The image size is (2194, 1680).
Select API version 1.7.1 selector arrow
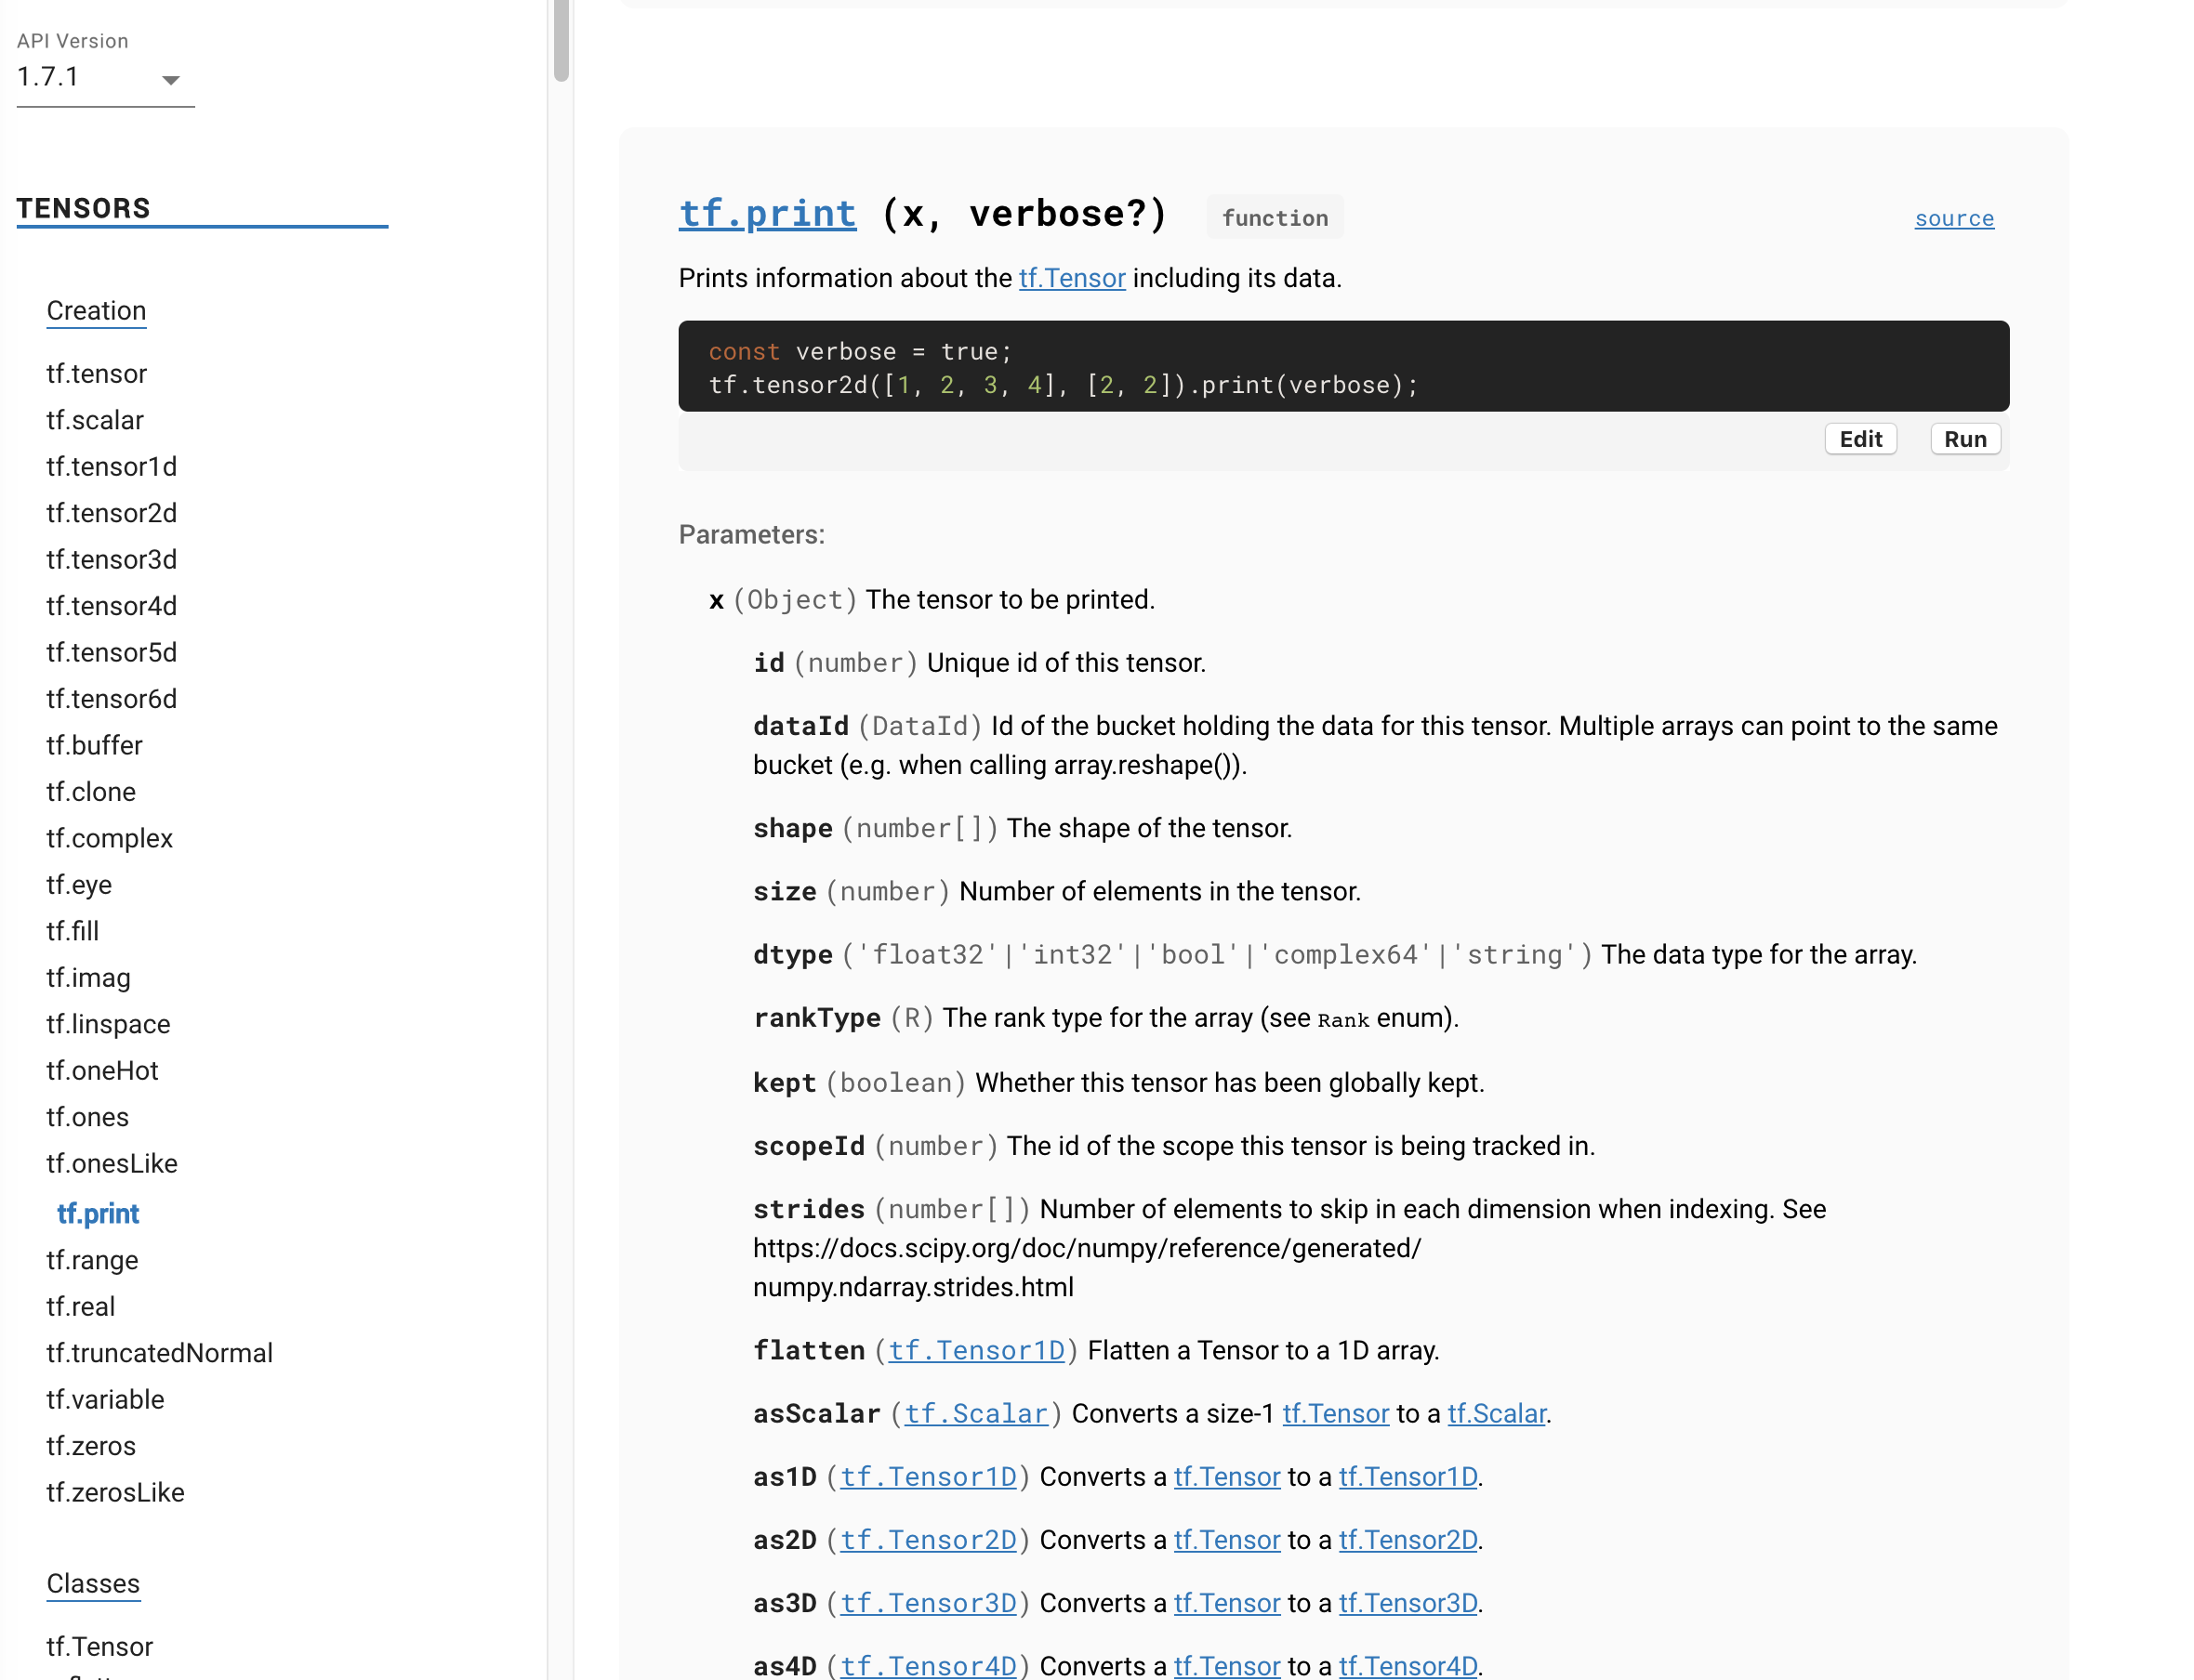coord(172,80)
